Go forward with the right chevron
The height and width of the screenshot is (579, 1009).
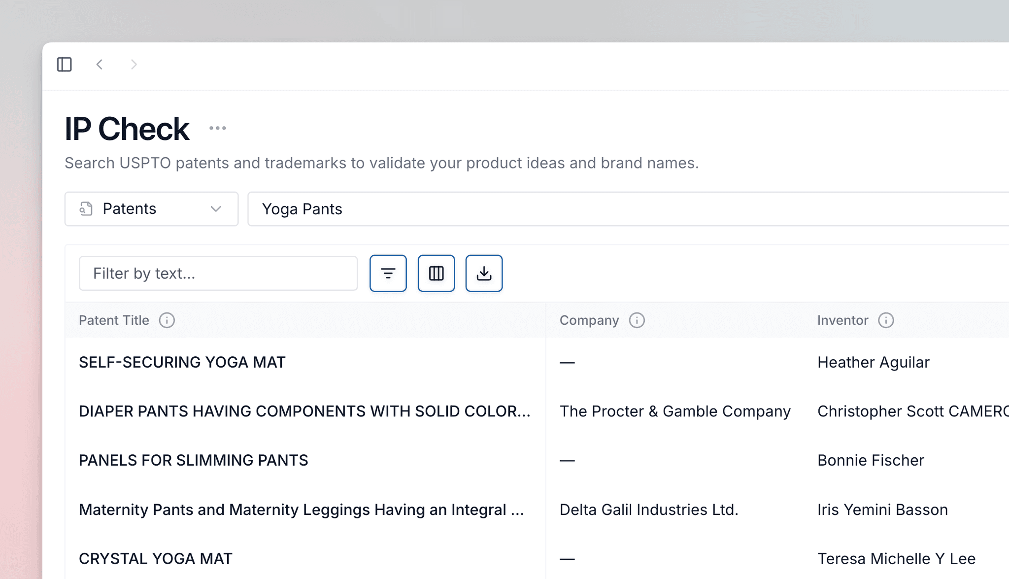[x=134, y=65]
